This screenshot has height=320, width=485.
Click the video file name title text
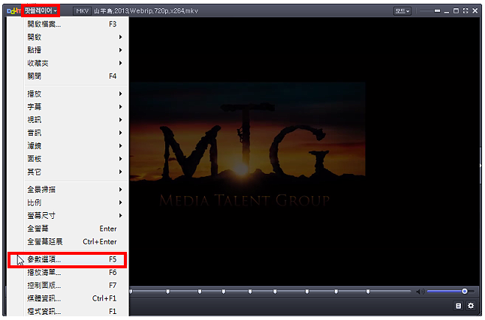click(x=146, y=11)
